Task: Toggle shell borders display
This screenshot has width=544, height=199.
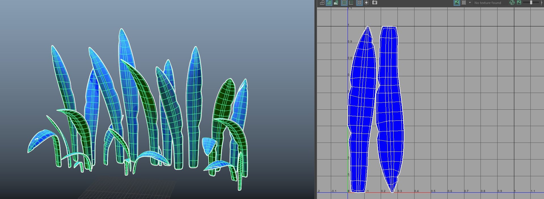Action: [344, 3]
